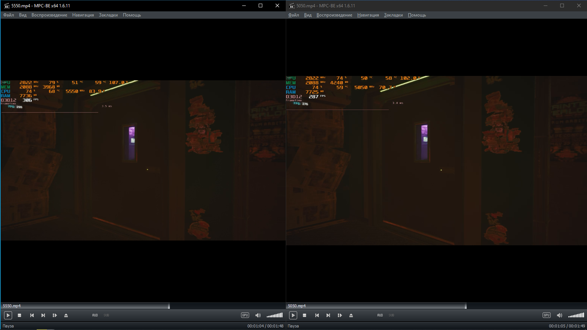587x330 pixels.
Task: Open Помощь menu in 5550.mp4 window
Action: [132, 15]
